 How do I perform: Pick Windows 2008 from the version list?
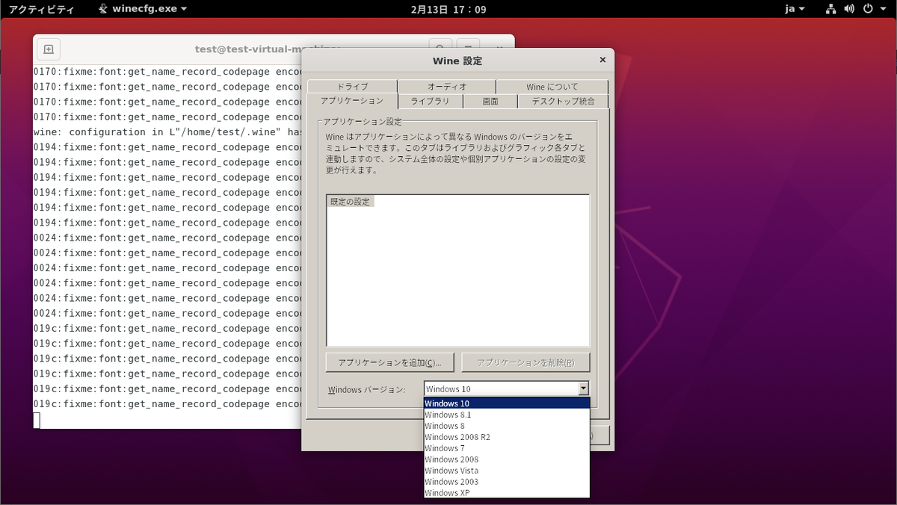(507, 459)
